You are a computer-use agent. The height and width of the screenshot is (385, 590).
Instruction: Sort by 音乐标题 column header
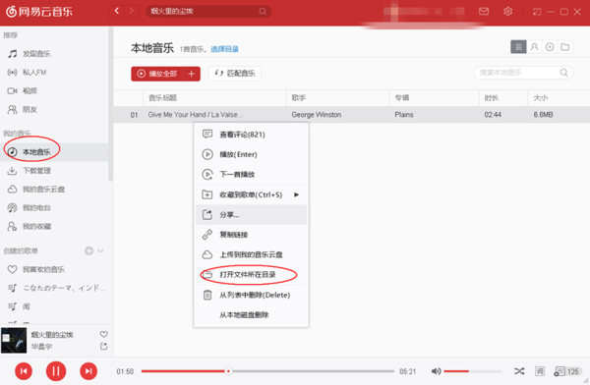214,98
